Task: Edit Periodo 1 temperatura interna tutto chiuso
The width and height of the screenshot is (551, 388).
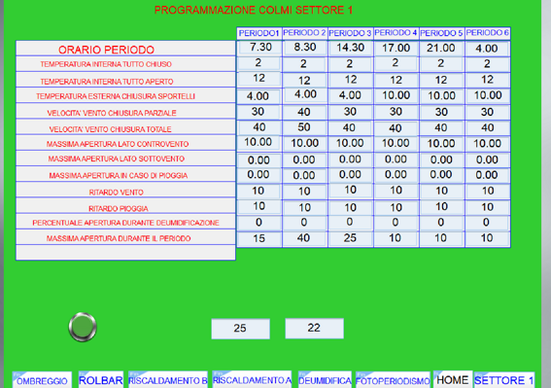Action: [x=259, y=63]
